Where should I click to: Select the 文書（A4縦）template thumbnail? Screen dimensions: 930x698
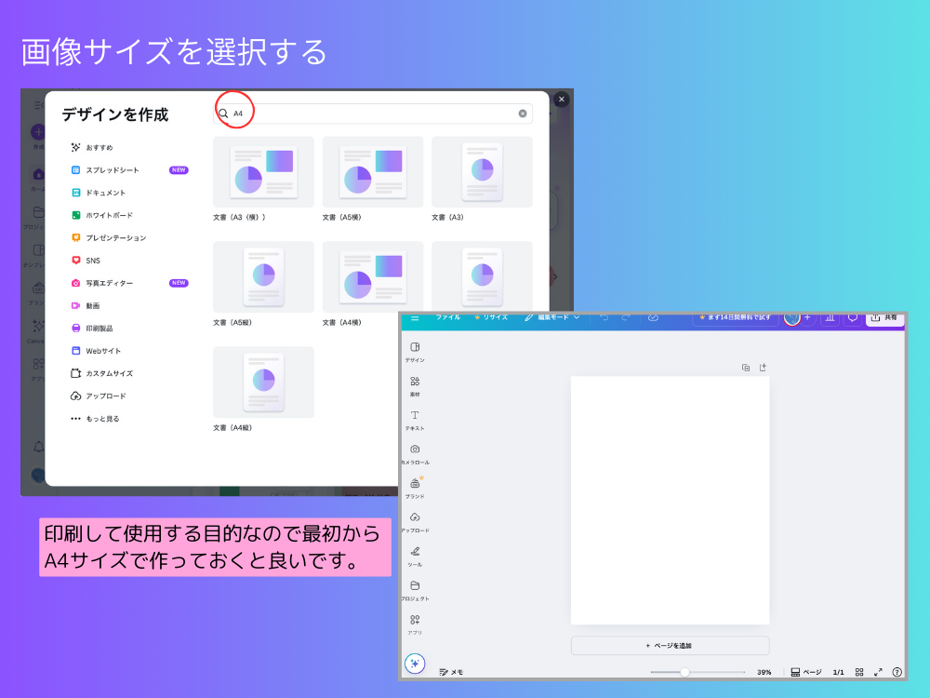(x=264, y=382)
